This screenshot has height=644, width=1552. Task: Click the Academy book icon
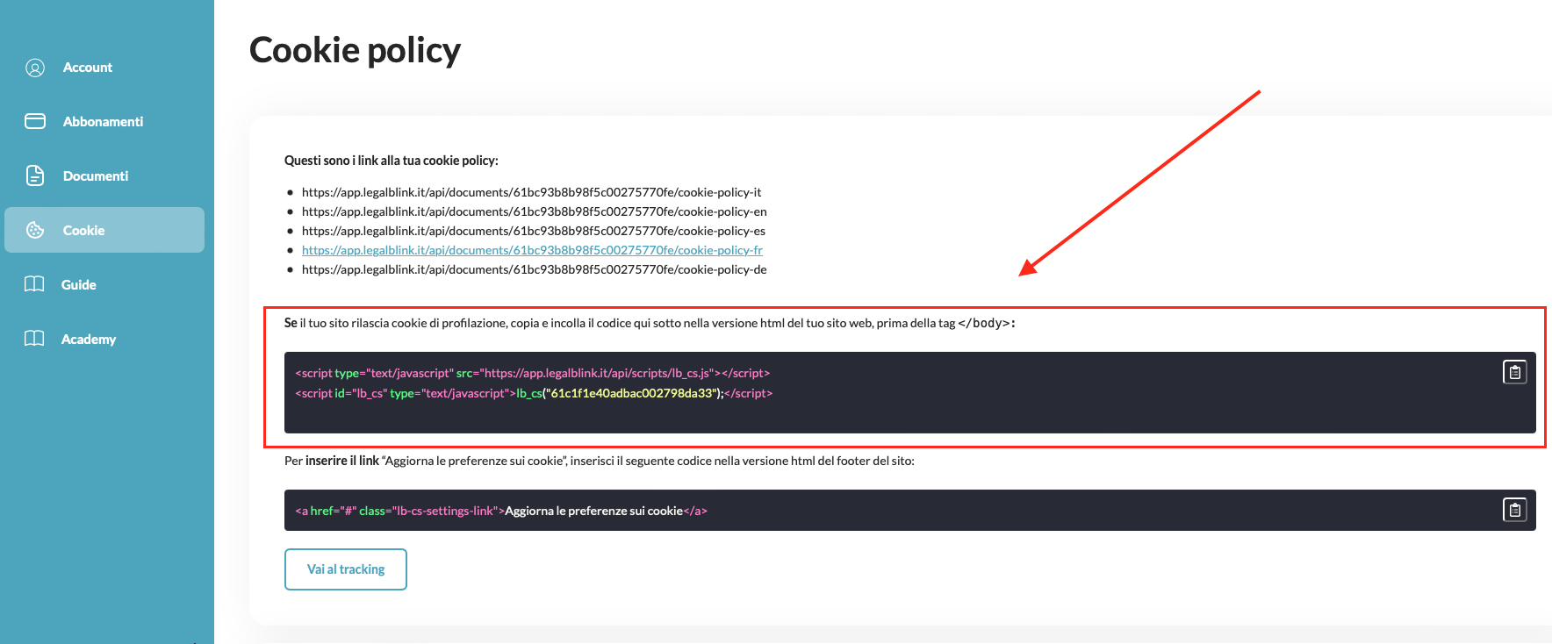pos(34,339)
